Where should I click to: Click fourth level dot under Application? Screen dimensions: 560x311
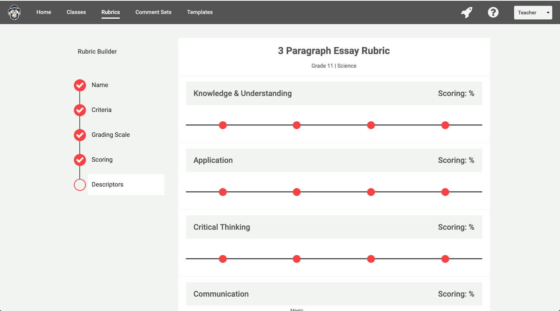point(445,192)
